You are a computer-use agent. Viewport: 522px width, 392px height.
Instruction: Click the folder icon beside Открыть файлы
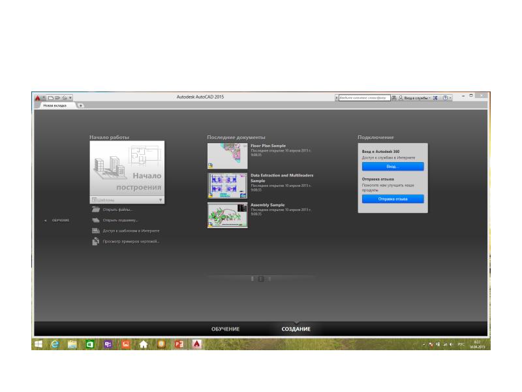(95, 209)
